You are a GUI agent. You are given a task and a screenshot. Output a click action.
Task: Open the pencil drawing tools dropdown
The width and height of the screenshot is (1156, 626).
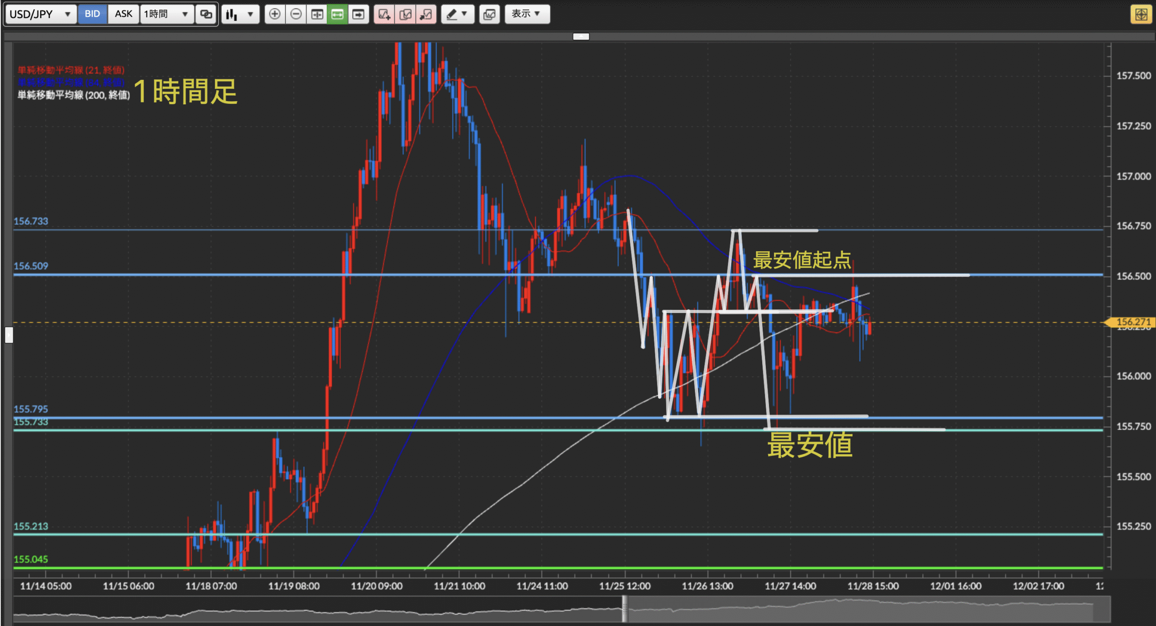(457, 14)
